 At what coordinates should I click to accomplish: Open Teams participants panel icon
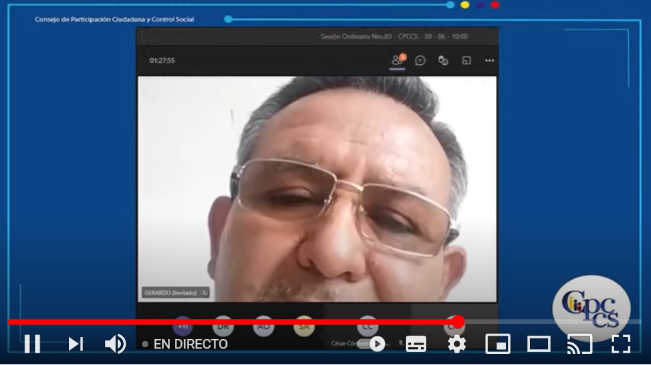[398, 61]
